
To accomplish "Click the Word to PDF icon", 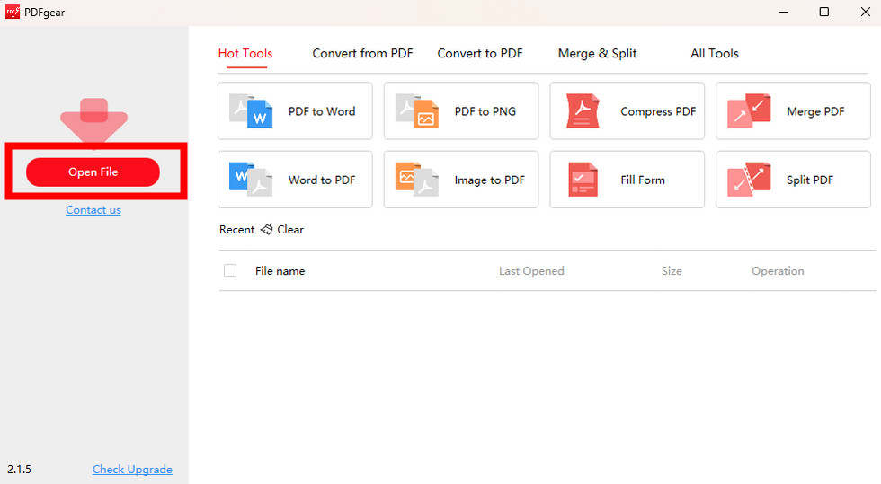I will click(251, 180).
